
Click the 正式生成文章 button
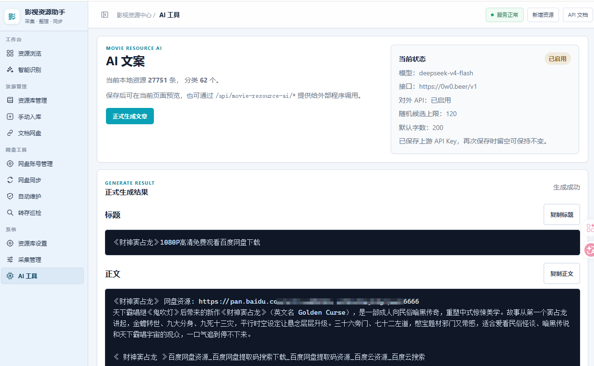(130, 116)
